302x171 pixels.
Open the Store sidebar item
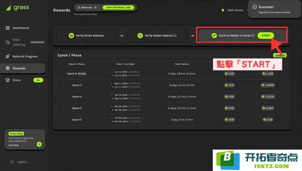point(16,80)
